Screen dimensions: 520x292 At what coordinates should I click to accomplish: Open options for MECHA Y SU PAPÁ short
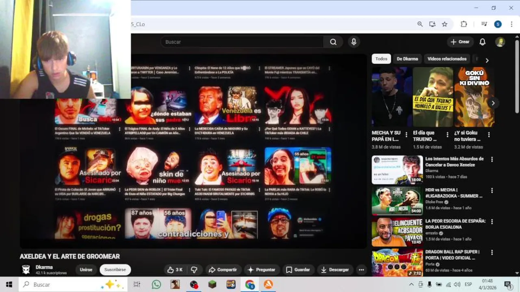(406, 135)
